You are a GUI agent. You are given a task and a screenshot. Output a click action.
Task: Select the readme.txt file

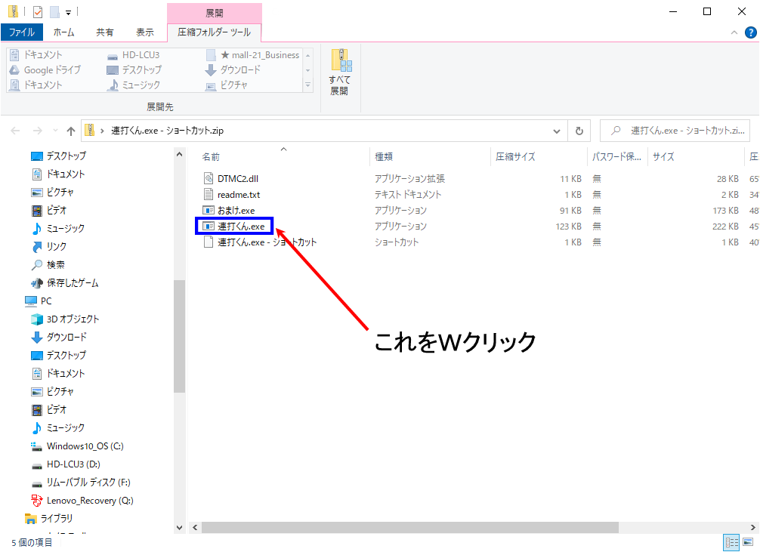point(238,194)
